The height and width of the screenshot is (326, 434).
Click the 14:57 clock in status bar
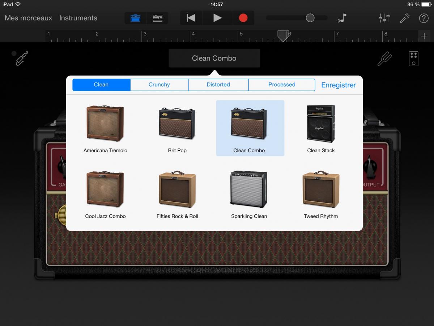(x=217, y=4)
